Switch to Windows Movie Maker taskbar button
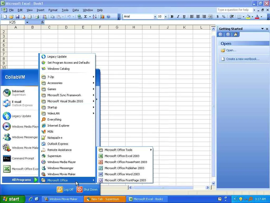Screen dimensions: 270x203 click(63, 199)
